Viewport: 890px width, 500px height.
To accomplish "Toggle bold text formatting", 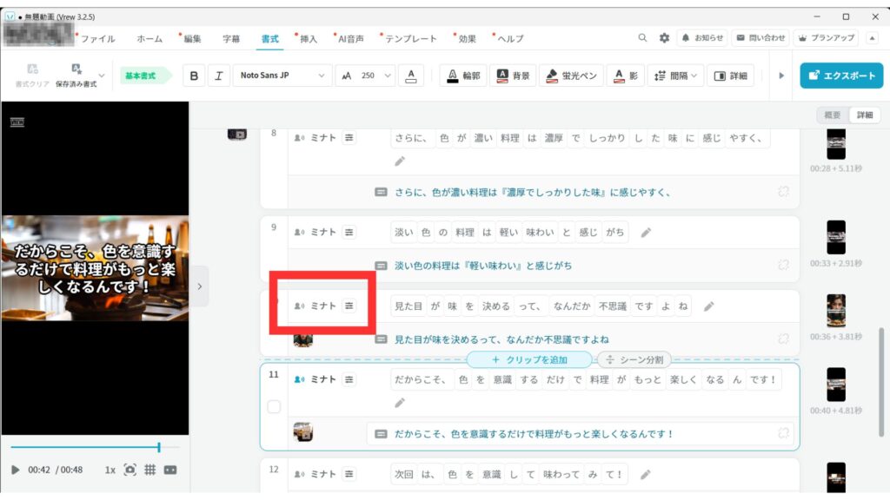I will (194, 76).
